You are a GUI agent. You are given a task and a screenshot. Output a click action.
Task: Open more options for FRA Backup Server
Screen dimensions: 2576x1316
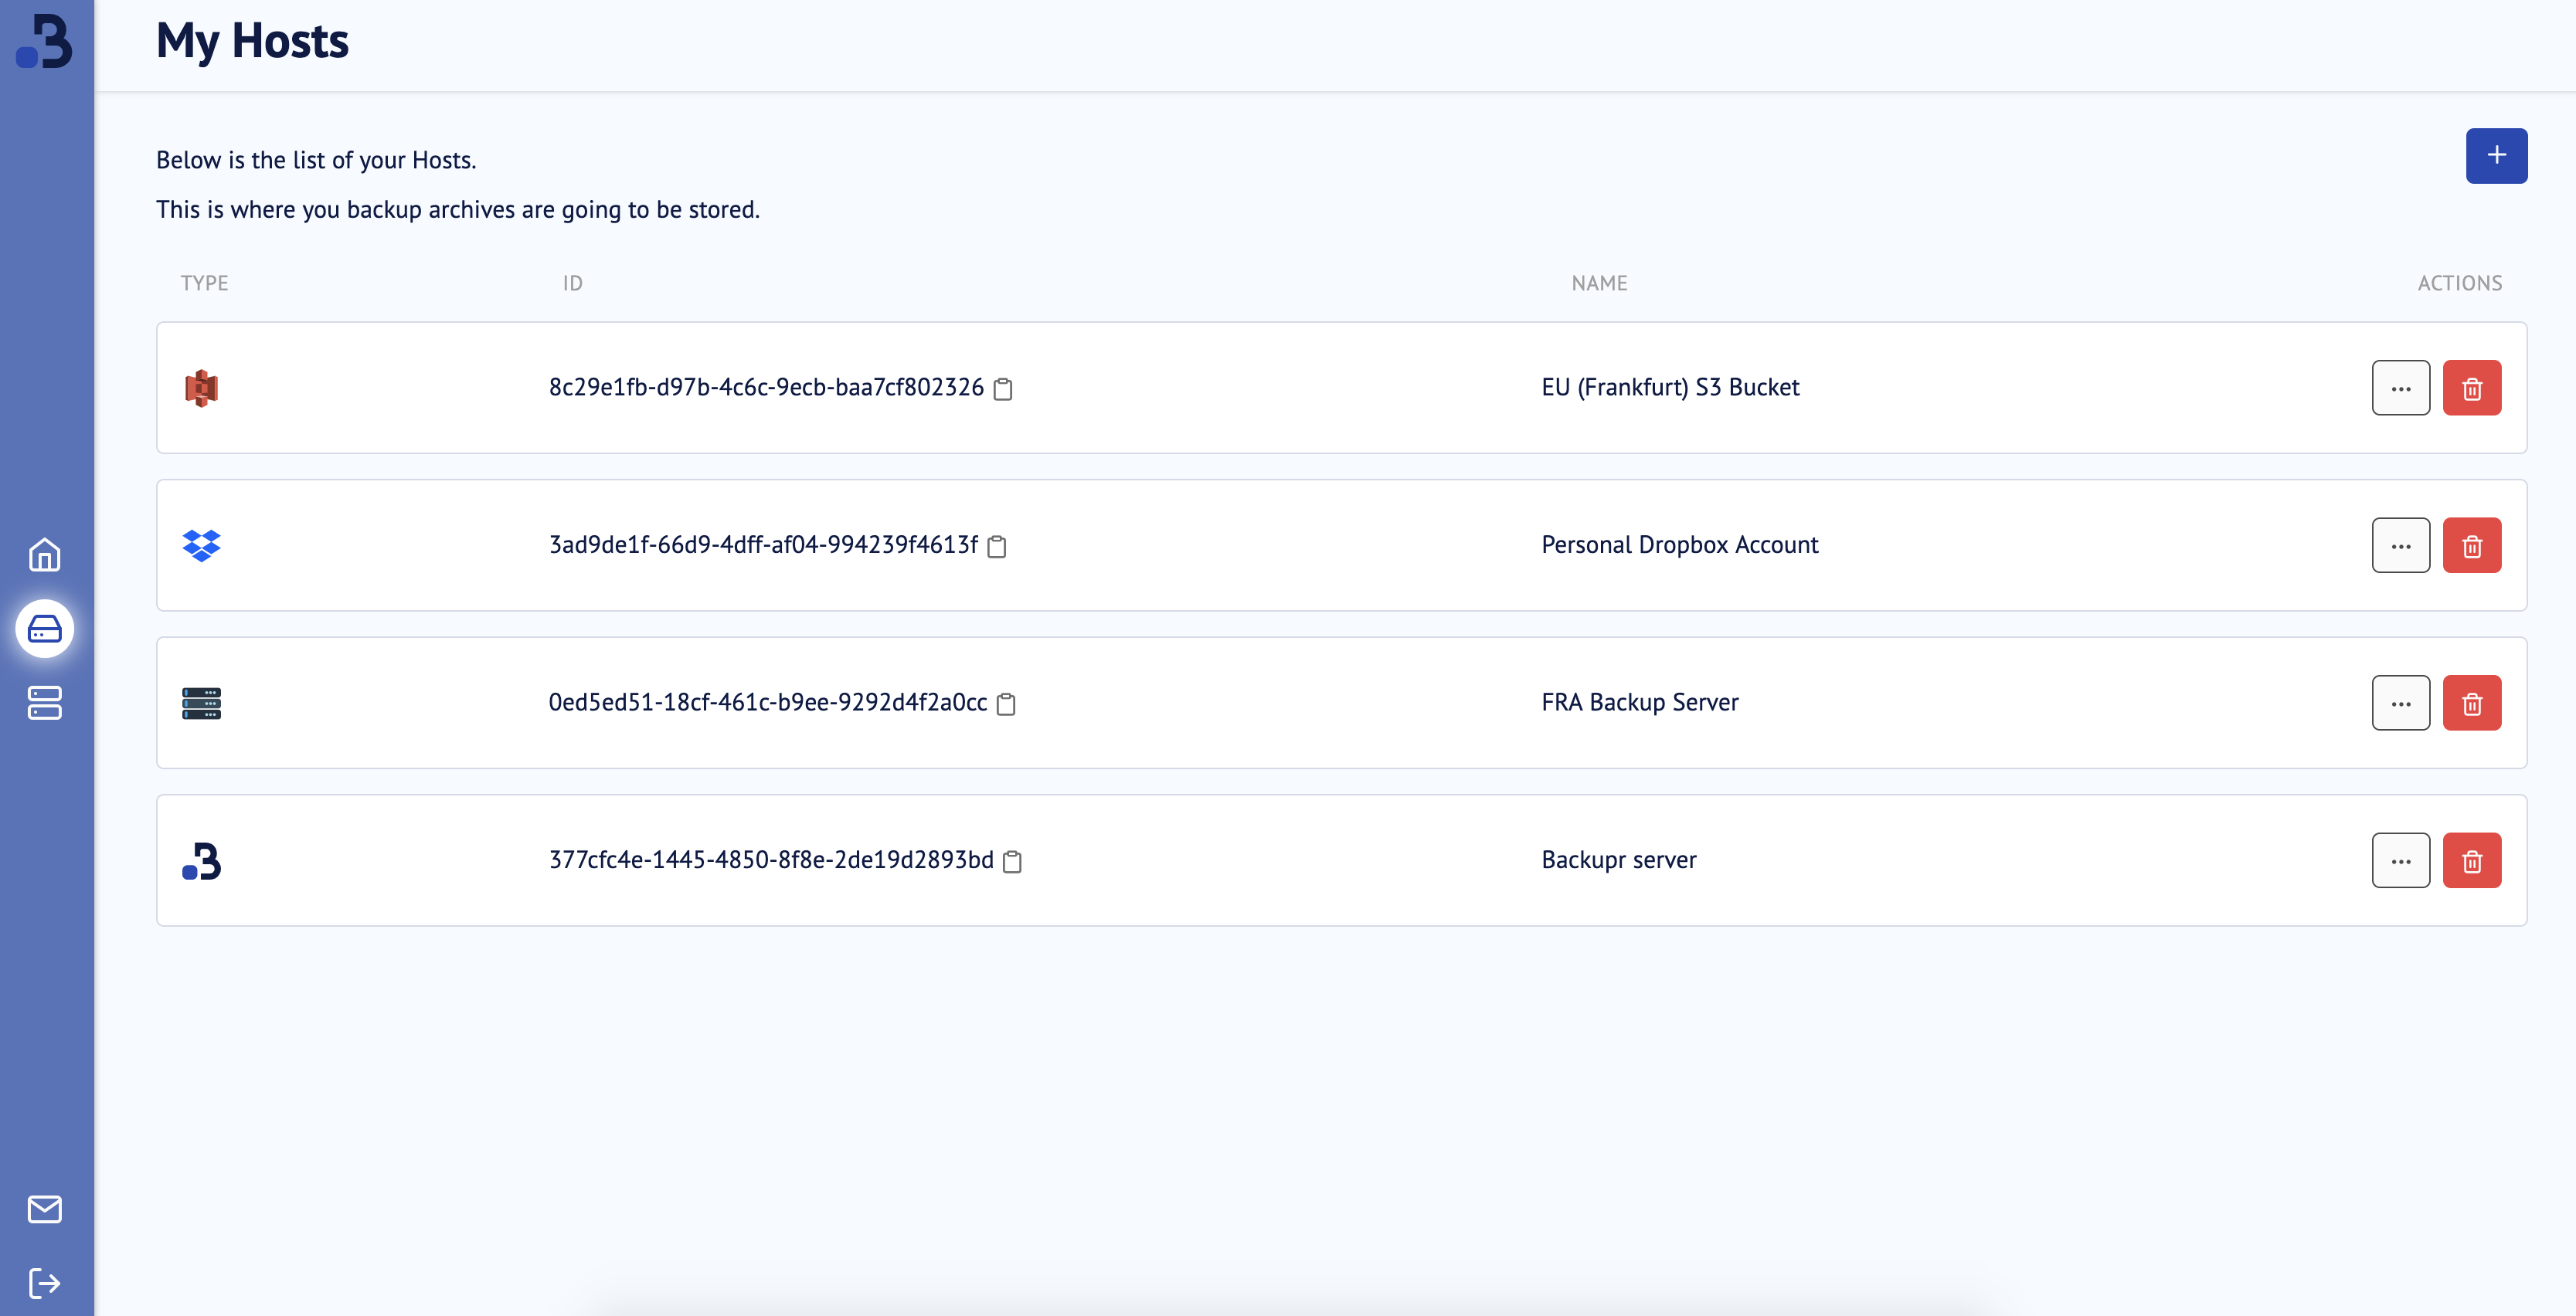point(2401,704)
